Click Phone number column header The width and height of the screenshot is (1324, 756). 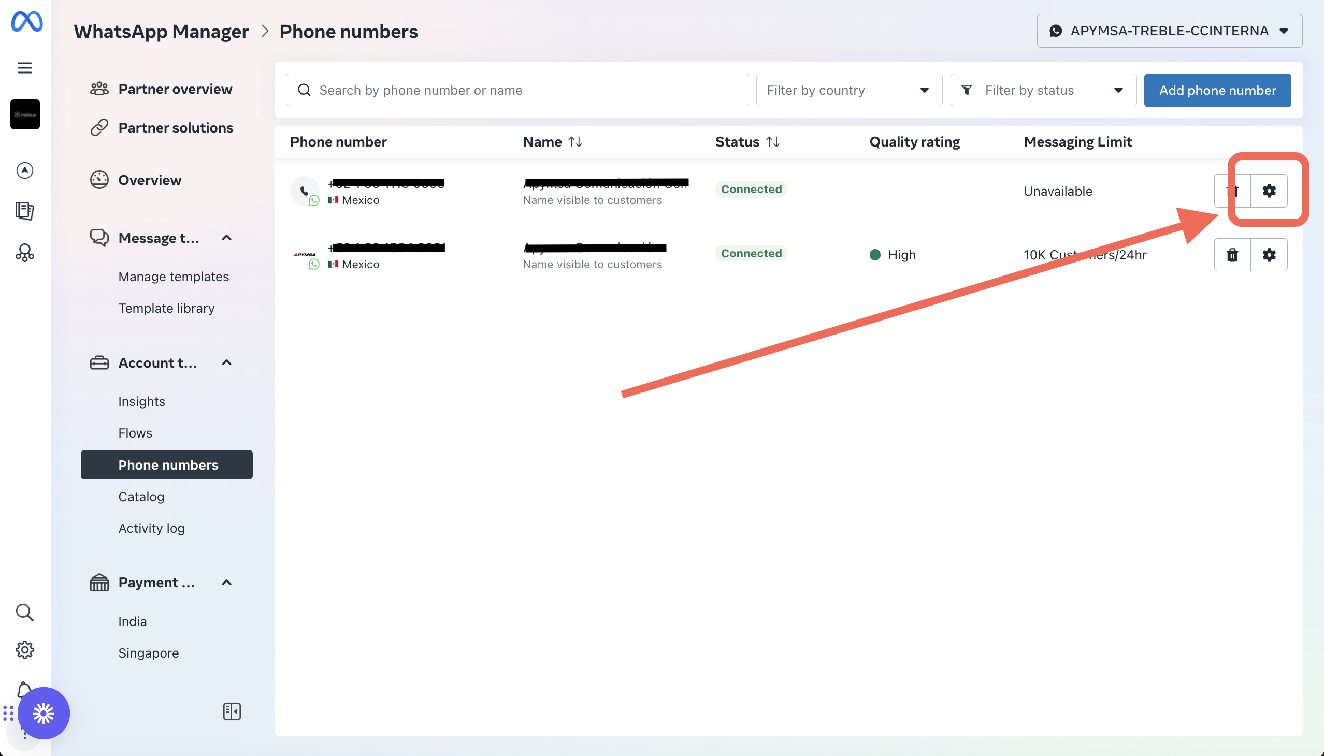pyautogui.click(x=338, y=142)
